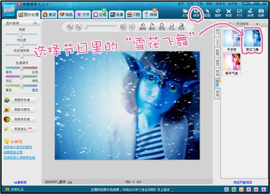Select the 涂鸦 (Doodle) brush tool
This screenshot has width=270, height=194.
tap(250, 13)
